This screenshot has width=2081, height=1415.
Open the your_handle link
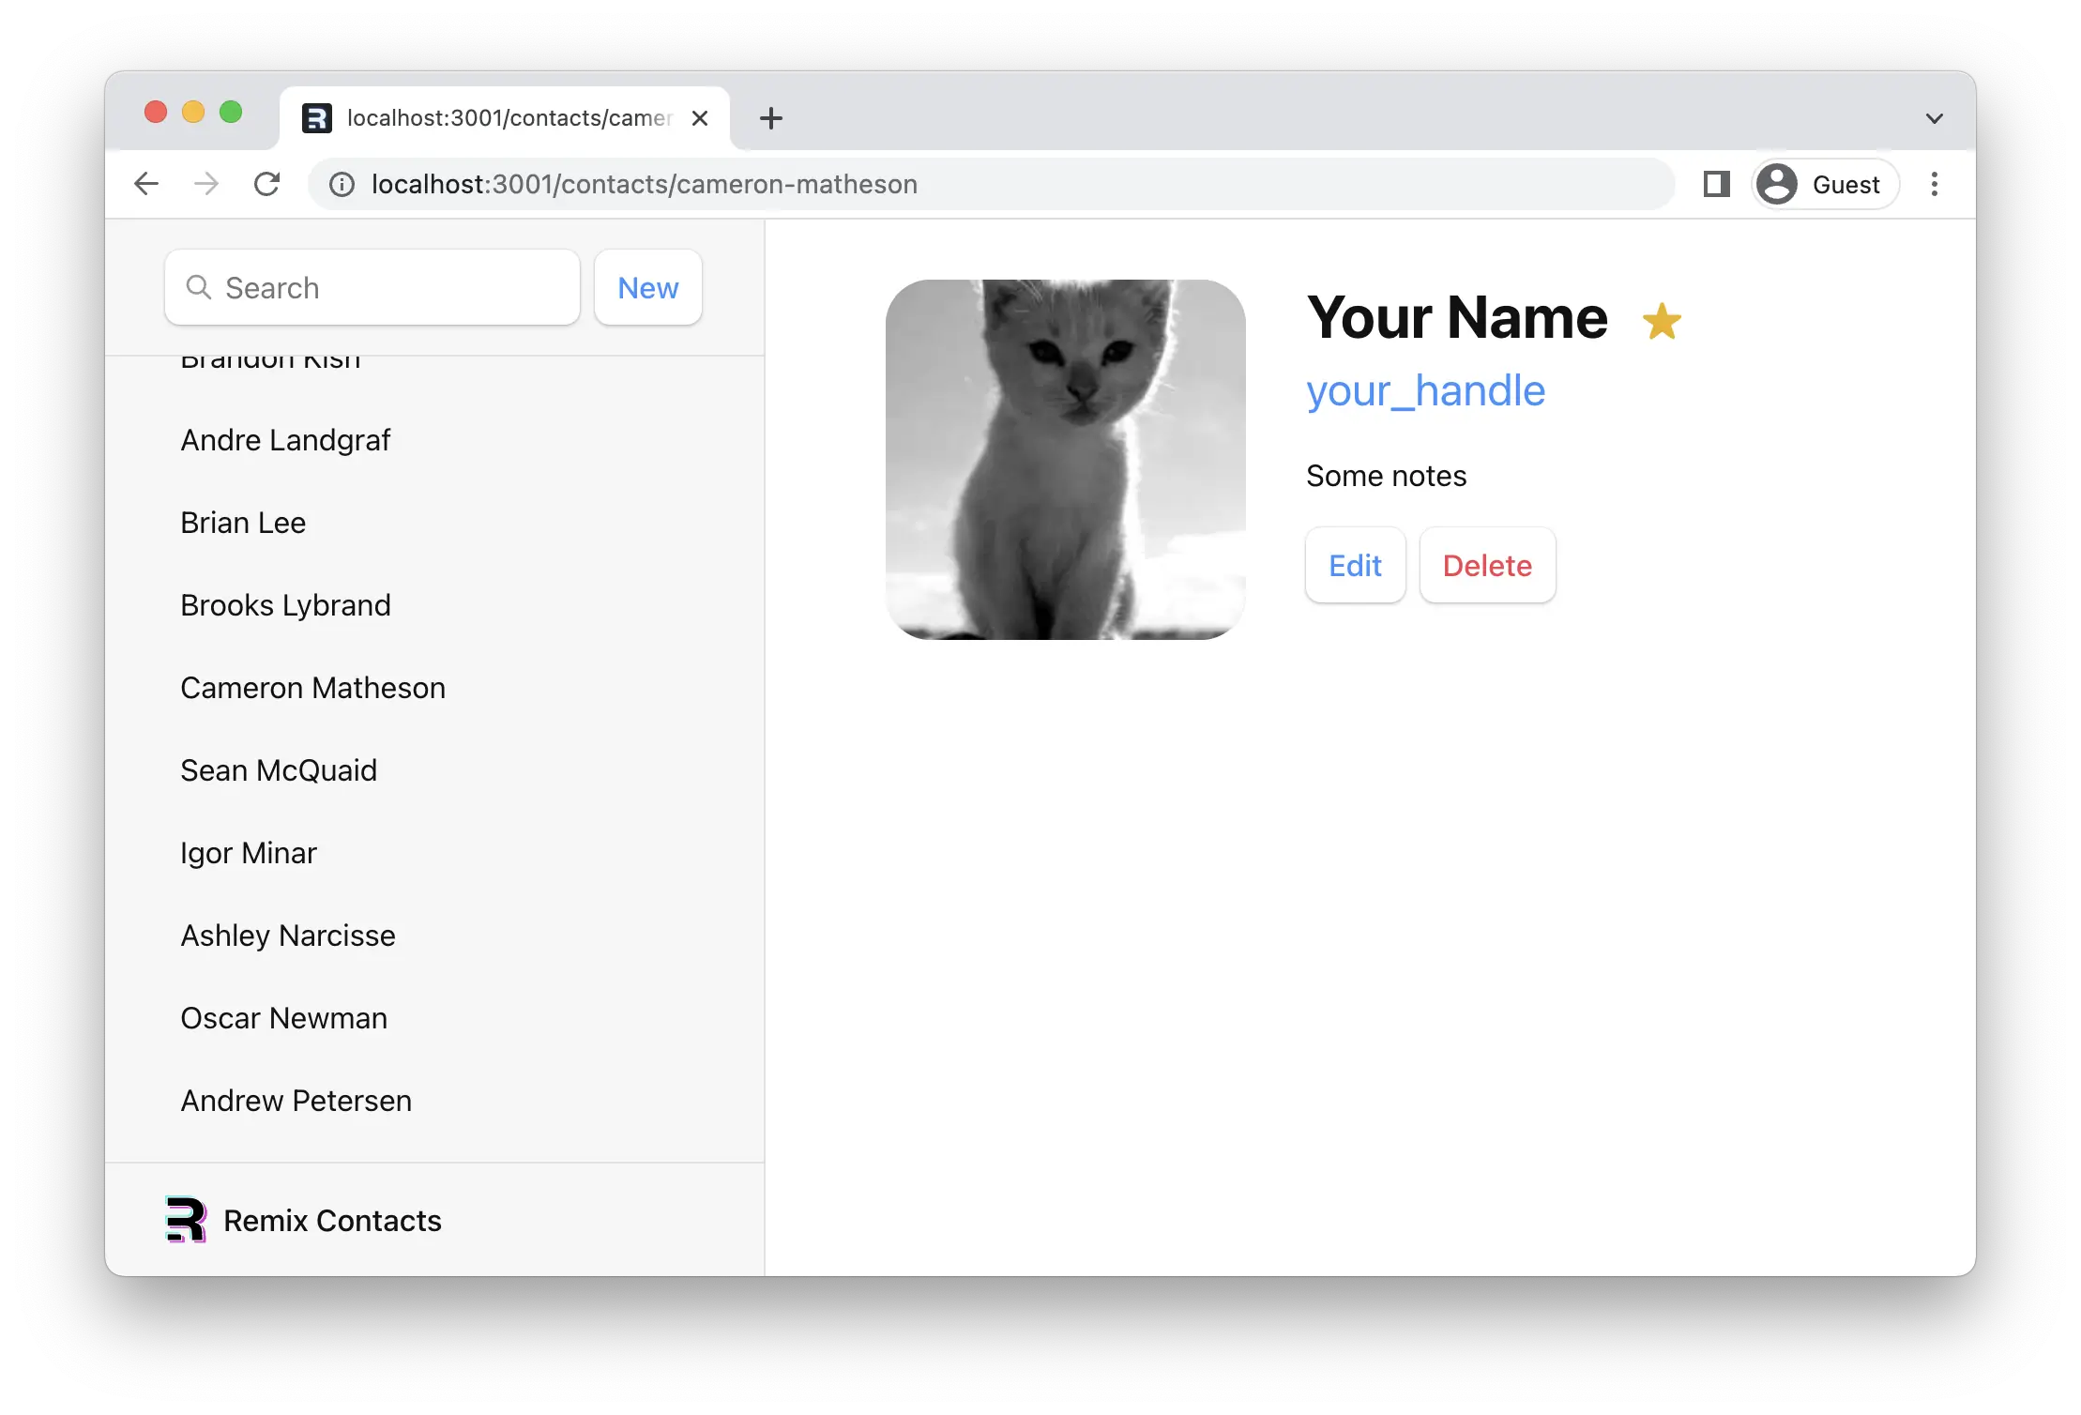(1425, 390)
